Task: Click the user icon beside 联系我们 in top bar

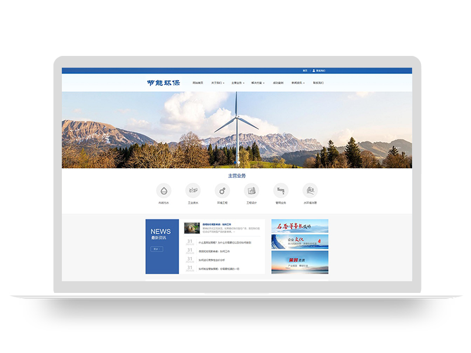Action: tap(314, 71)
